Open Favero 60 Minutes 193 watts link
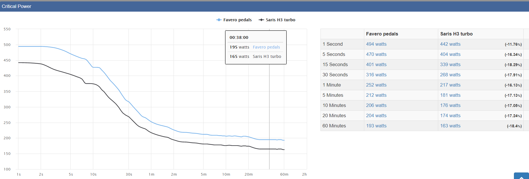This screenshot has width=529, height=179. (376, 126)
